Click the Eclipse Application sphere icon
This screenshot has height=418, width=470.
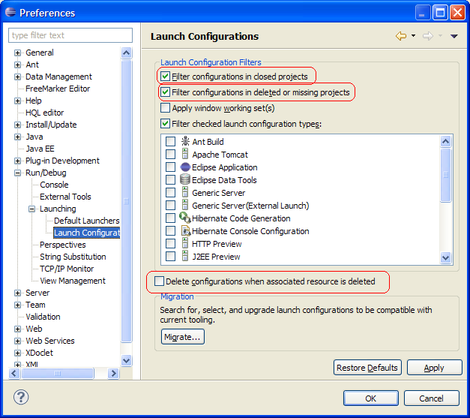coord(185,167)
